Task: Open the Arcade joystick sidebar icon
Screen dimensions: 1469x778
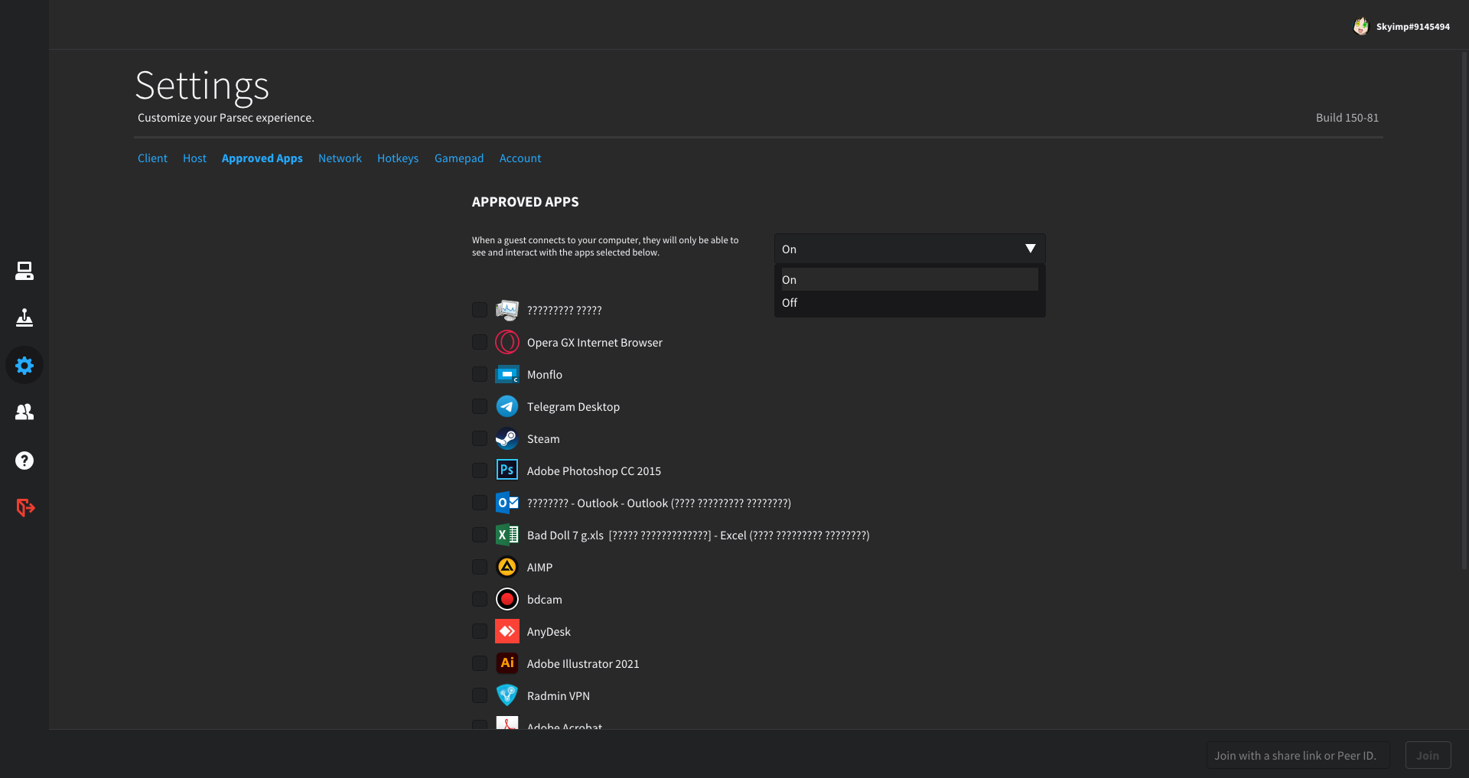Action: click(24, 317)
